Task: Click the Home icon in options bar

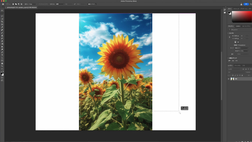Action: (3, 4)
